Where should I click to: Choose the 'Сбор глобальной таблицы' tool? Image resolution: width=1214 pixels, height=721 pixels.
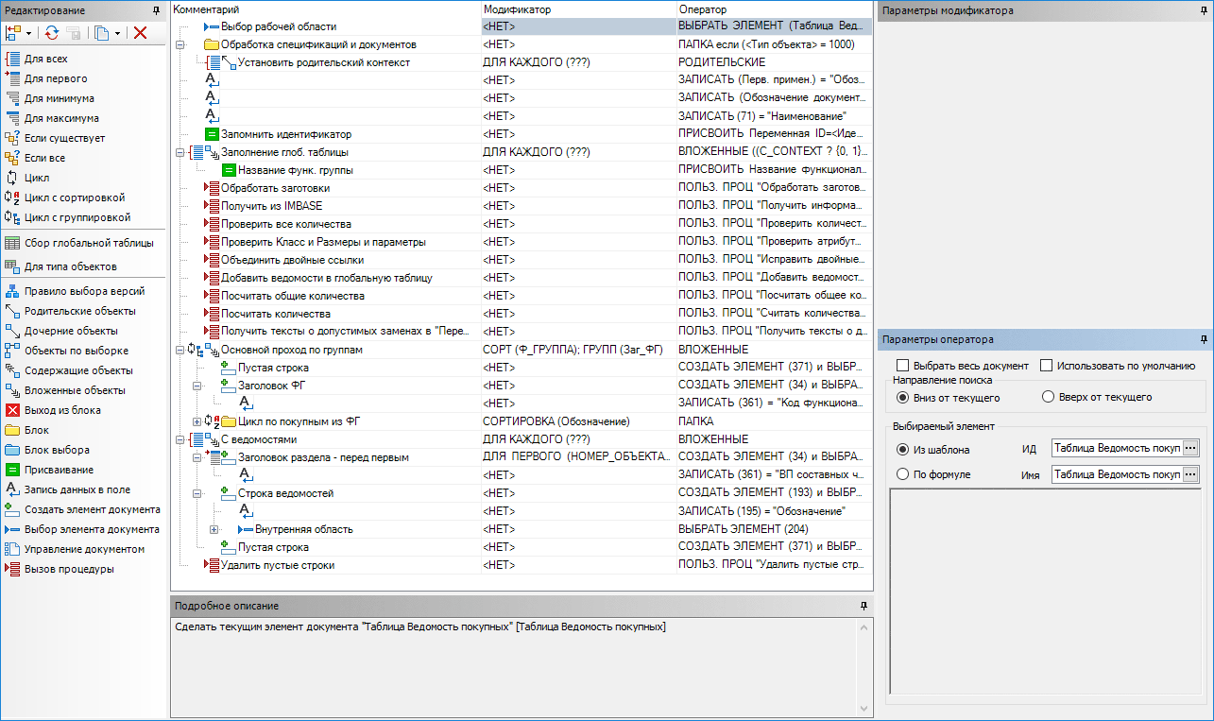coord(88,243)
